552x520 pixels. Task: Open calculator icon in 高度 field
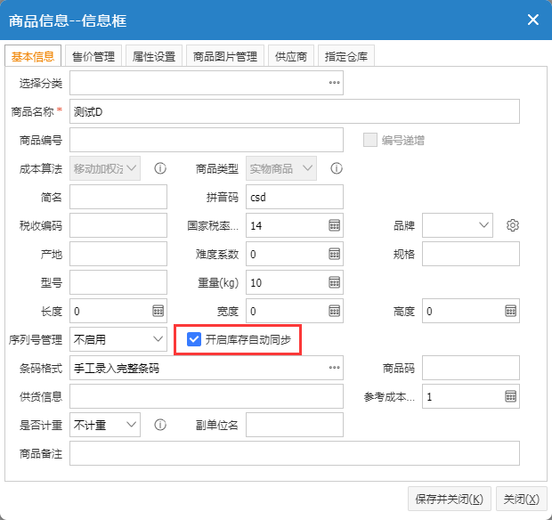510,311
